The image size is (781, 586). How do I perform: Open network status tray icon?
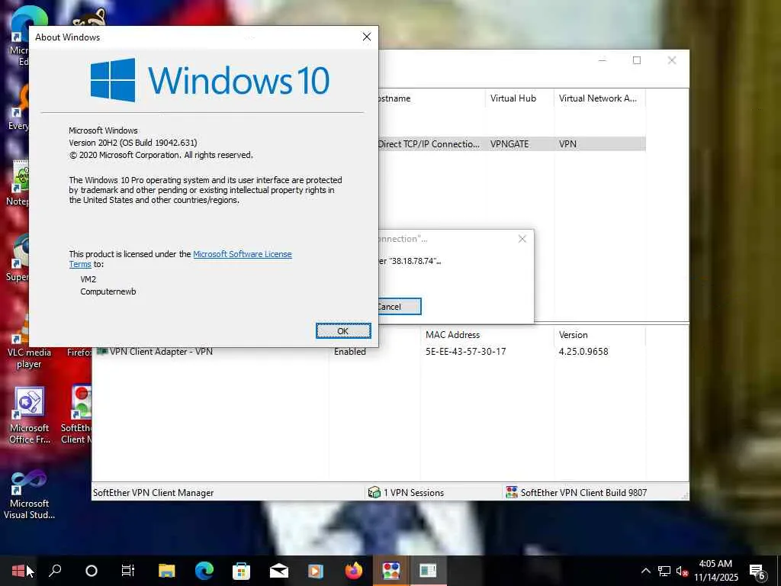tap(664, 571)
